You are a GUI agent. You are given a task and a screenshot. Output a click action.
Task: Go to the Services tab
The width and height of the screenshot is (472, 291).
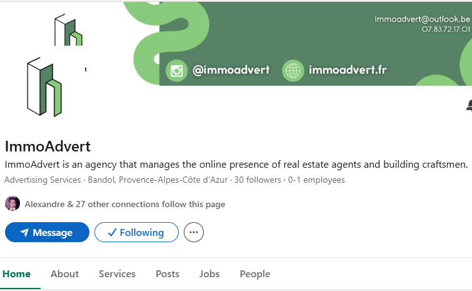click(x=117, y=274)
